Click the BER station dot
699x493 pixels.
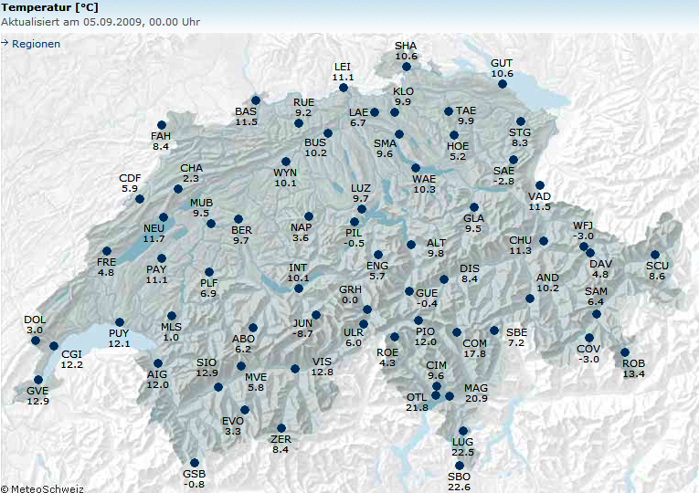pos(238,219)
